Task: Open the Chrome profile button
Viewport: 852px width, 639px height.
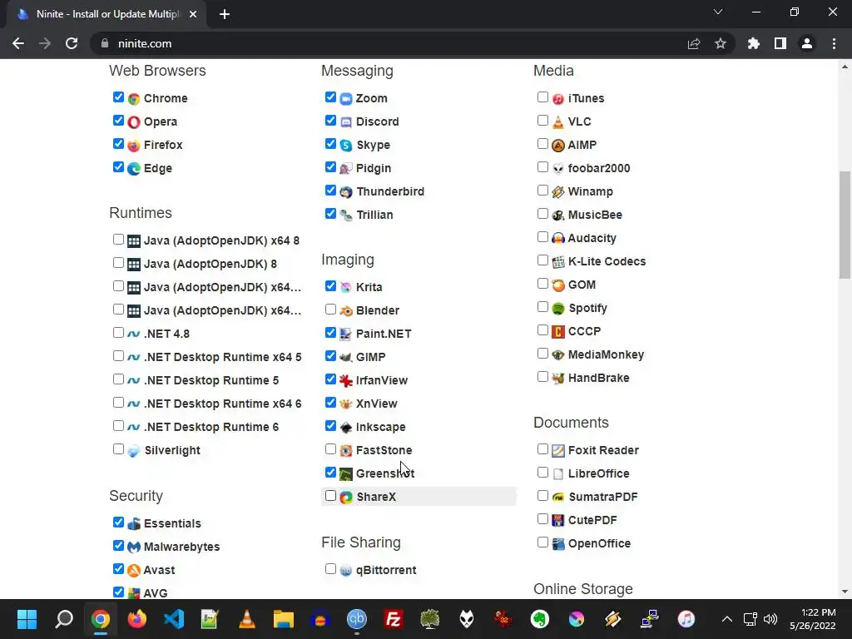Action: pos(807,43)
